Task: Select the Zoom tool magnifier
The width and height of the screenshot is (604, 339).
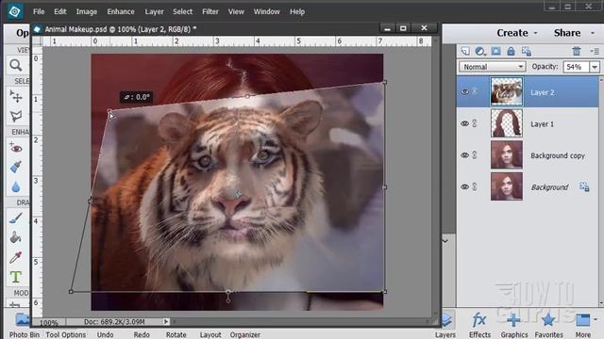Action: [16, 65]
